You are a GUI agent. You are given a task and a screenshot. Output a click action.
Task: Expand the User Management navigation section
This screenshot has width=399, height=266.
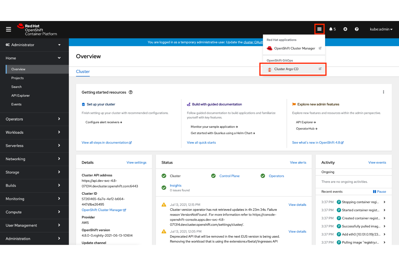click(x=35, y=225)
